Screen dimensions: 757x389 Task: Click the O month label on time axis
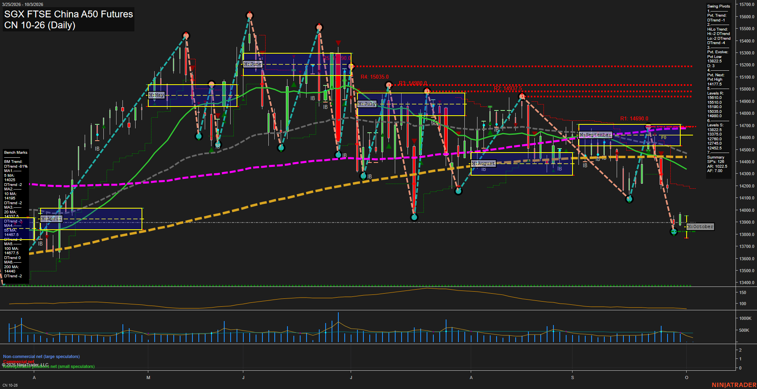point(687,377)
